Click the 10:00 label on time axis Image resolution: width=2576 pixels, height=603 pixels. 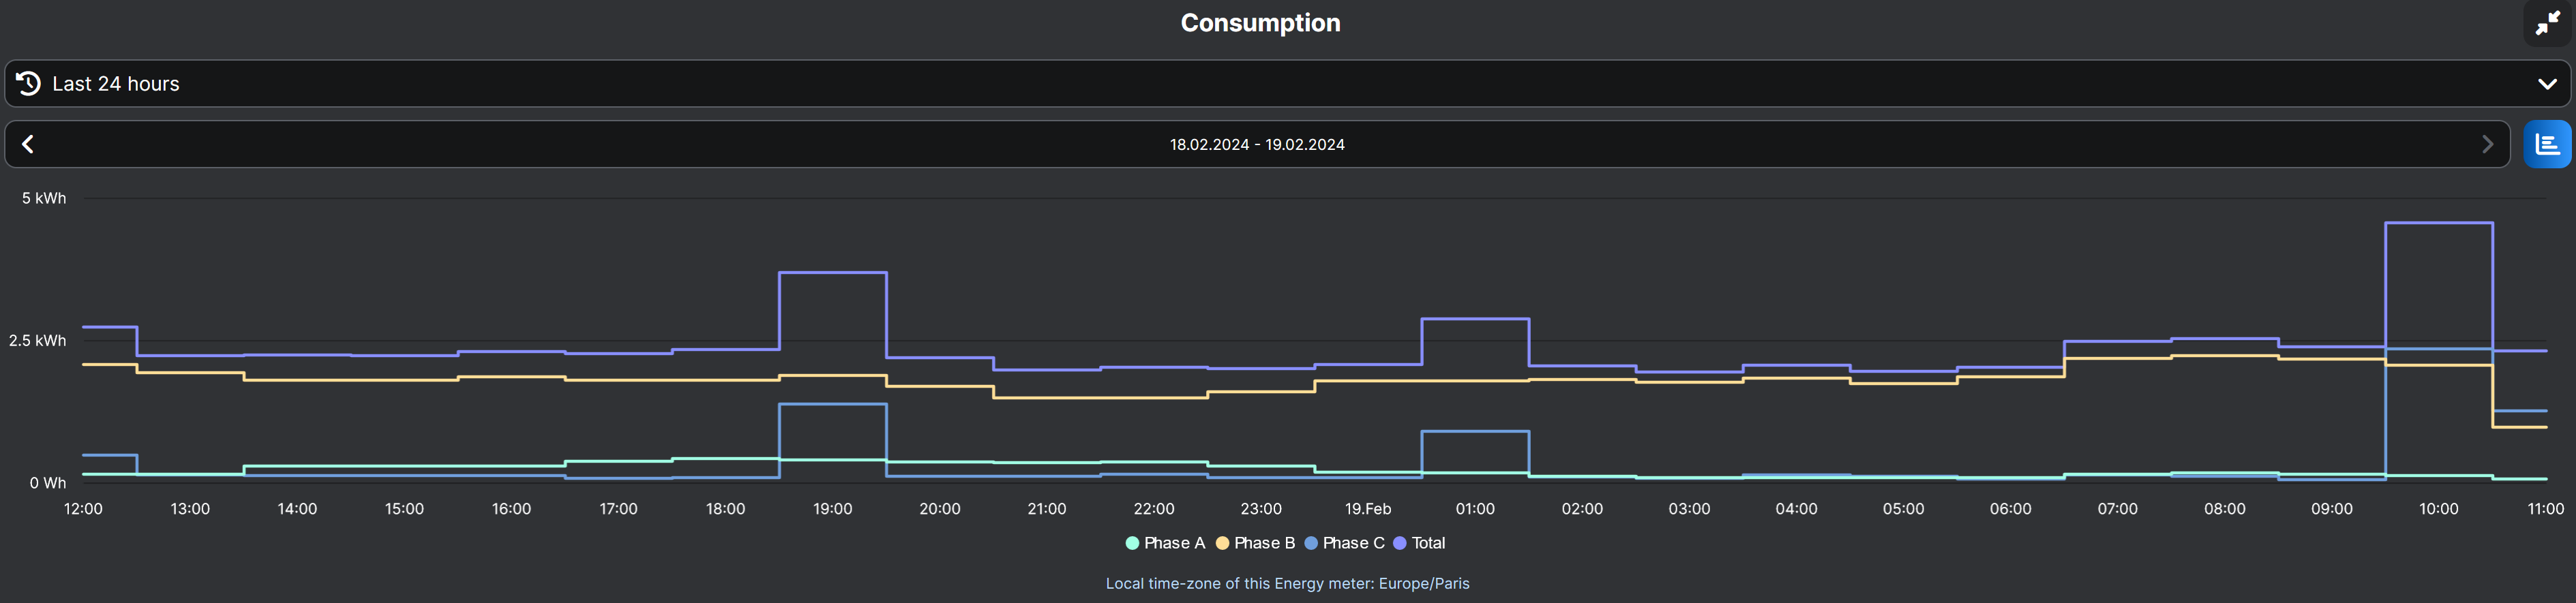click(2438, 509)
